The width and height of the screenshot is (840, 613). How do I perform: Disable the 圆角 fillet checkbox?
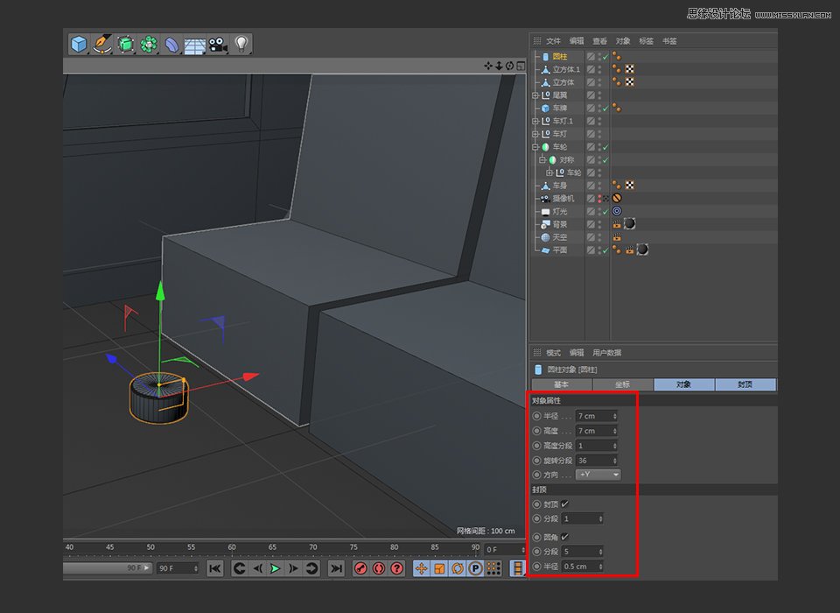click(x=563, y=537)
